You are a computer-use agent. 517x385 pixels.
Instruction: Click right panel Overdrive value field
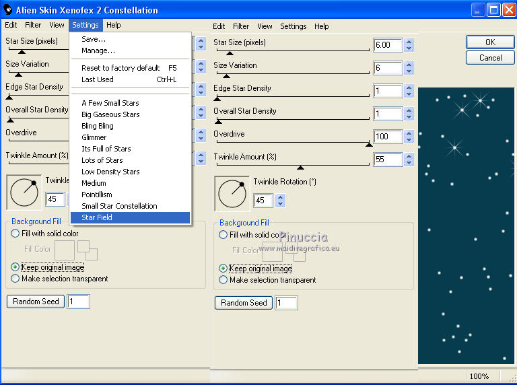tap(388, 137)
